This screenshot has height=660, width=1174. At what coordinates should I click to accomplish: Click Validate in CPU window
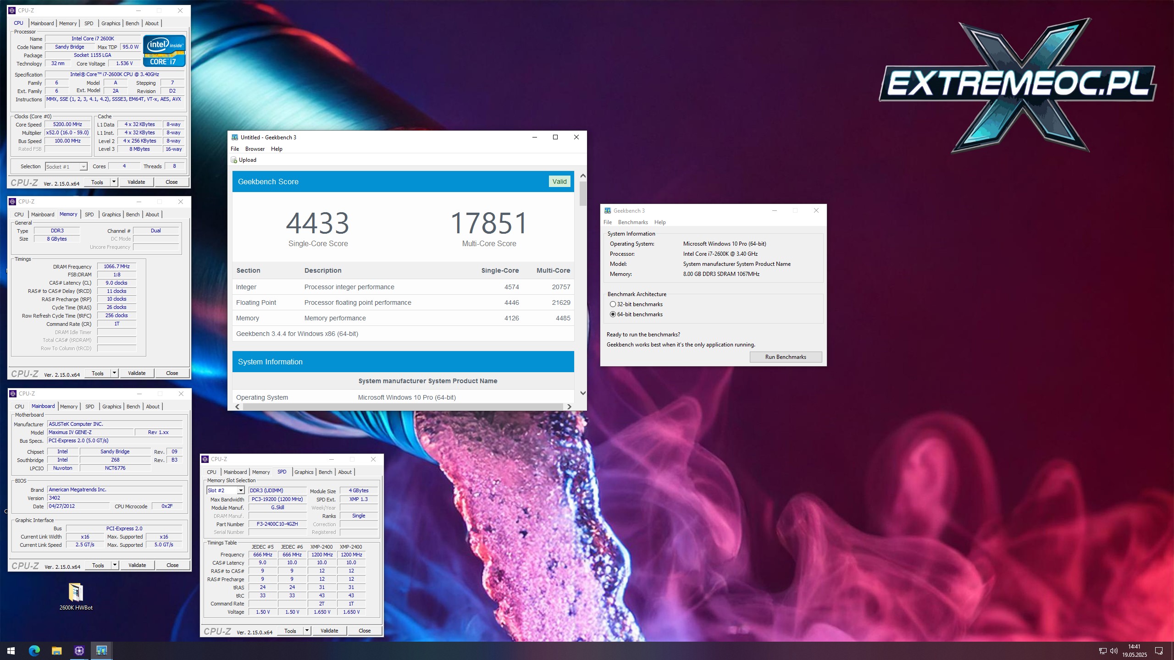pos(136,182)
